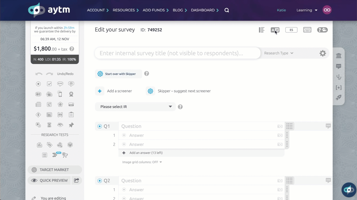Open the RESOURCES menu in the header
Image resolution: width=357 pixels, height=200 pixels.
(x=126, y=10)
